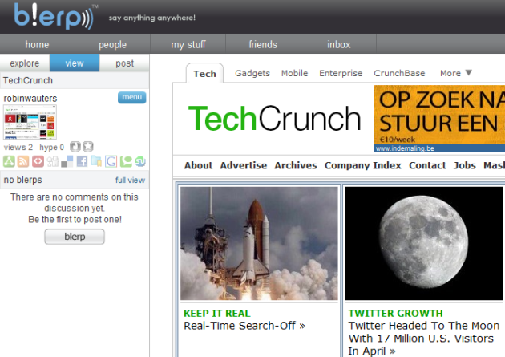Viewport: 505px width, 357px height.
Task: Open the Archives link
Action: pyautogui.click(x=296, y=165)
